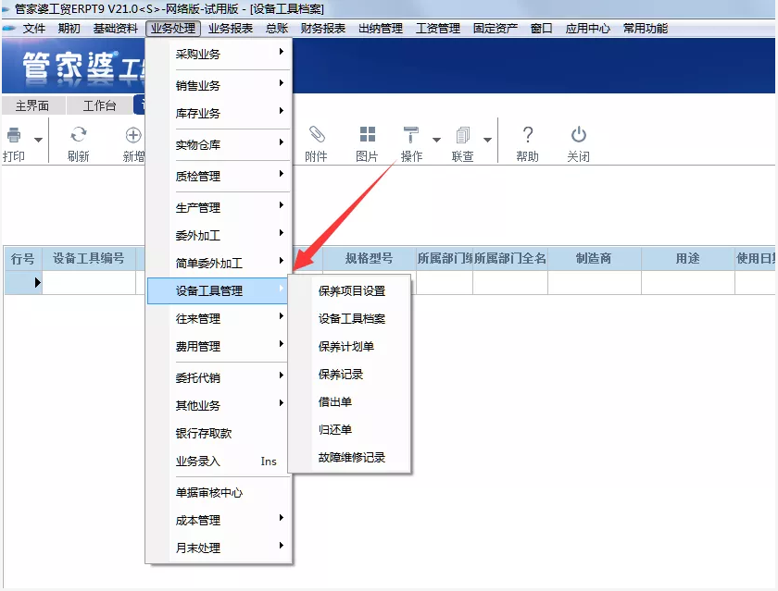Choose 保养计划单 in the submenu
Screen dimensions: 778x591
pyautogui.click(x=351, y=346)
